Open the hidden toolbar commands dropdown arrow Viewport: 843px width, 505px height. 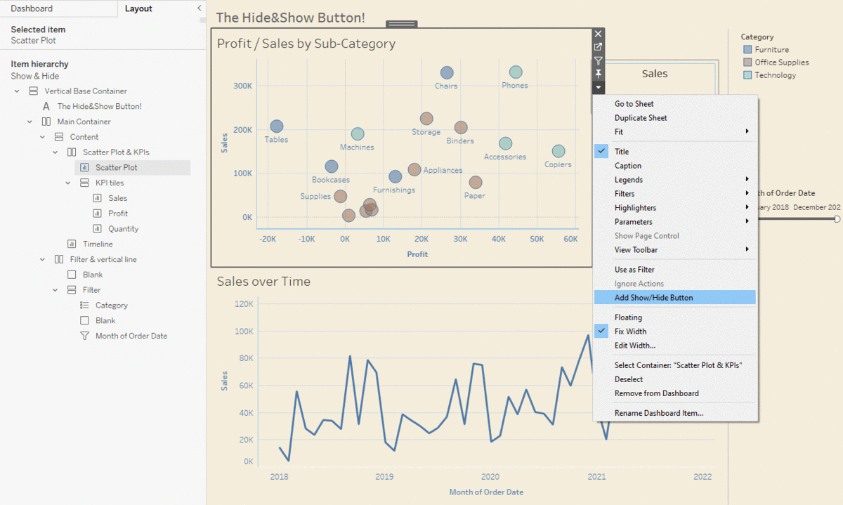coord(598,87)
